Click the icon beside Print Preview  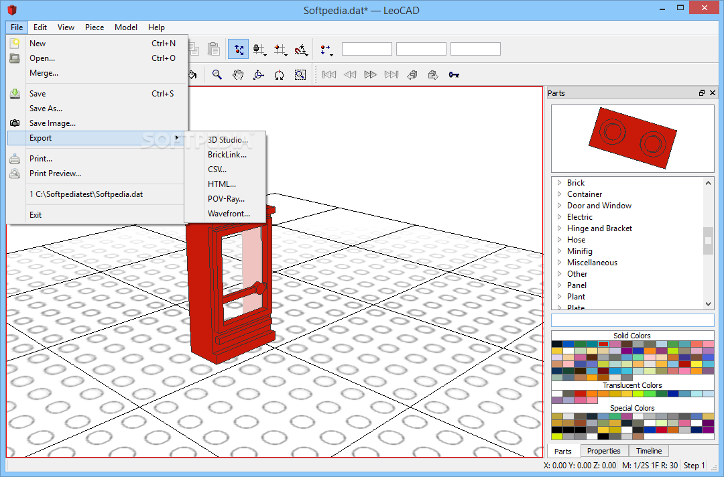[x=15, y=174]
